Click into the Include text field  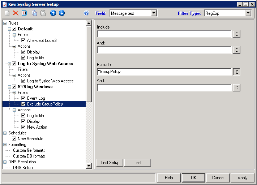pos(164,34)
